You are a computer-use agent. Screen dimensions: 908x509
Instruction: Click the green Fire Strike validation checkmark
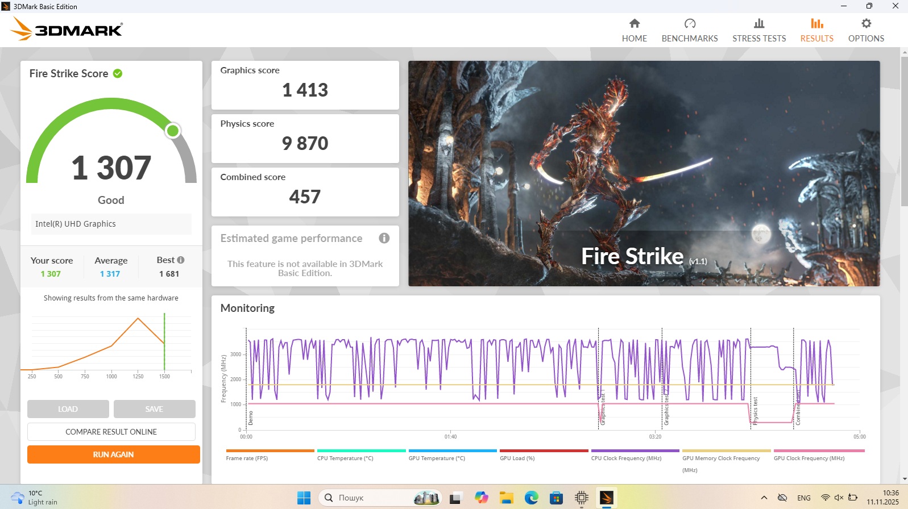click(118, 73)
